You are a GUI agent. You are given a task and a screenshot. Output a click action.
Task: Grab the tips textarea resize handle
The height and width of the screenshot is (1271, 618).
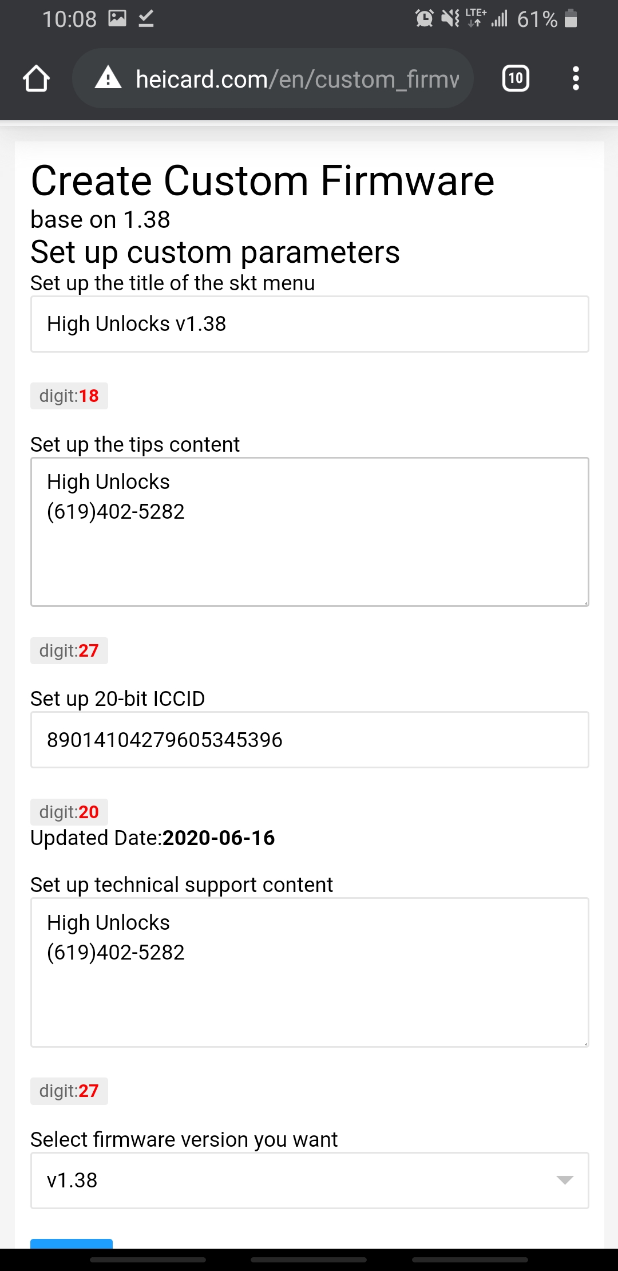pyautogui.click(x=585, y=602)
